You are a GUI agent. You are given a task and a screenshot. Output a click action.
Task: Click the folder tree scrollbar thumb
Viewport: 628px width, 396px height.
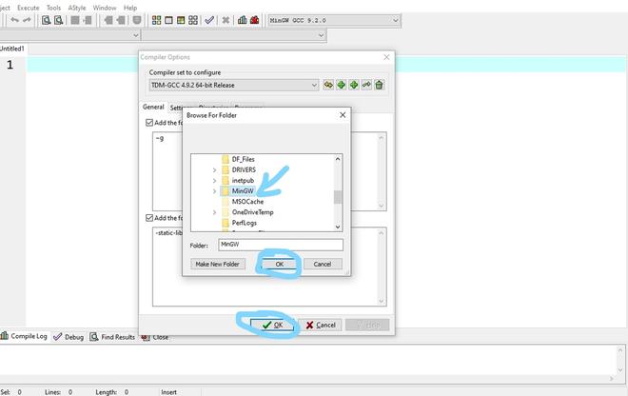pos(338,197)
